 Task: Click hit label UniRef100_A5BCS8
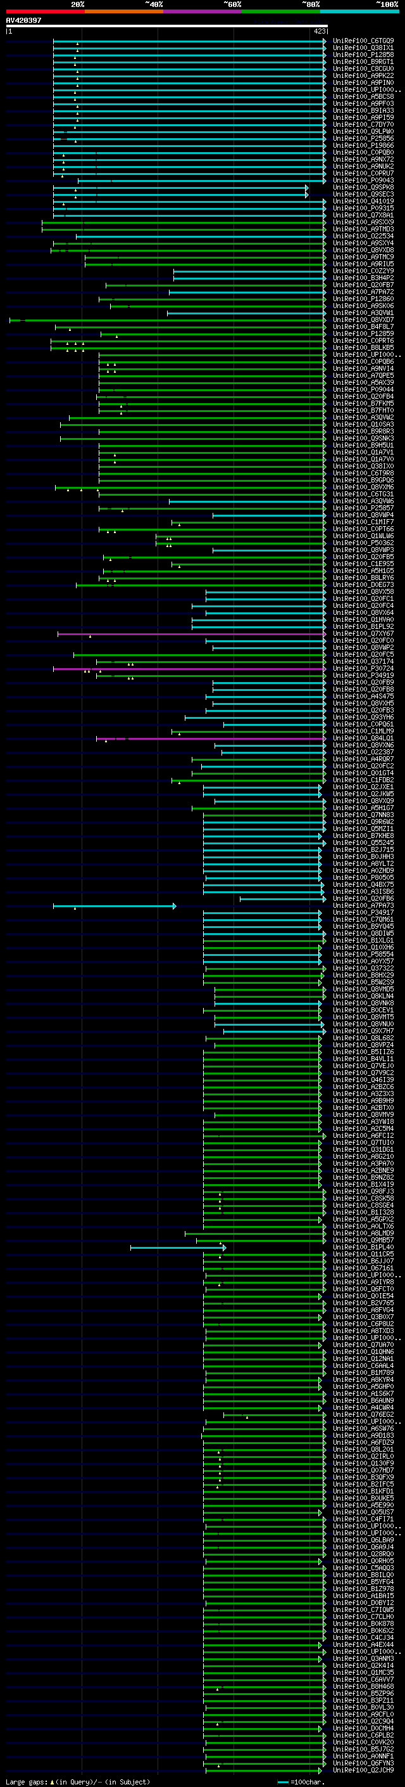click(363, 96)
